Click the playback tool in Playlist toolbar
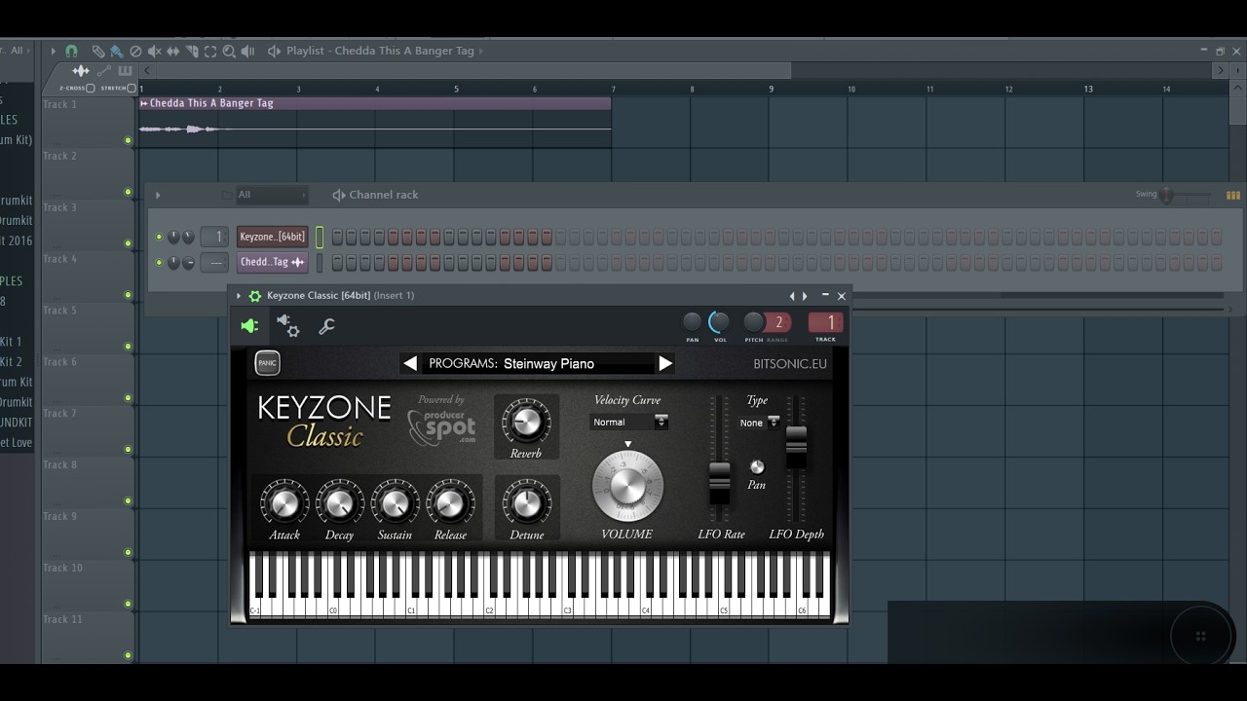This screenshot has height=701, width=1247. 247,51
